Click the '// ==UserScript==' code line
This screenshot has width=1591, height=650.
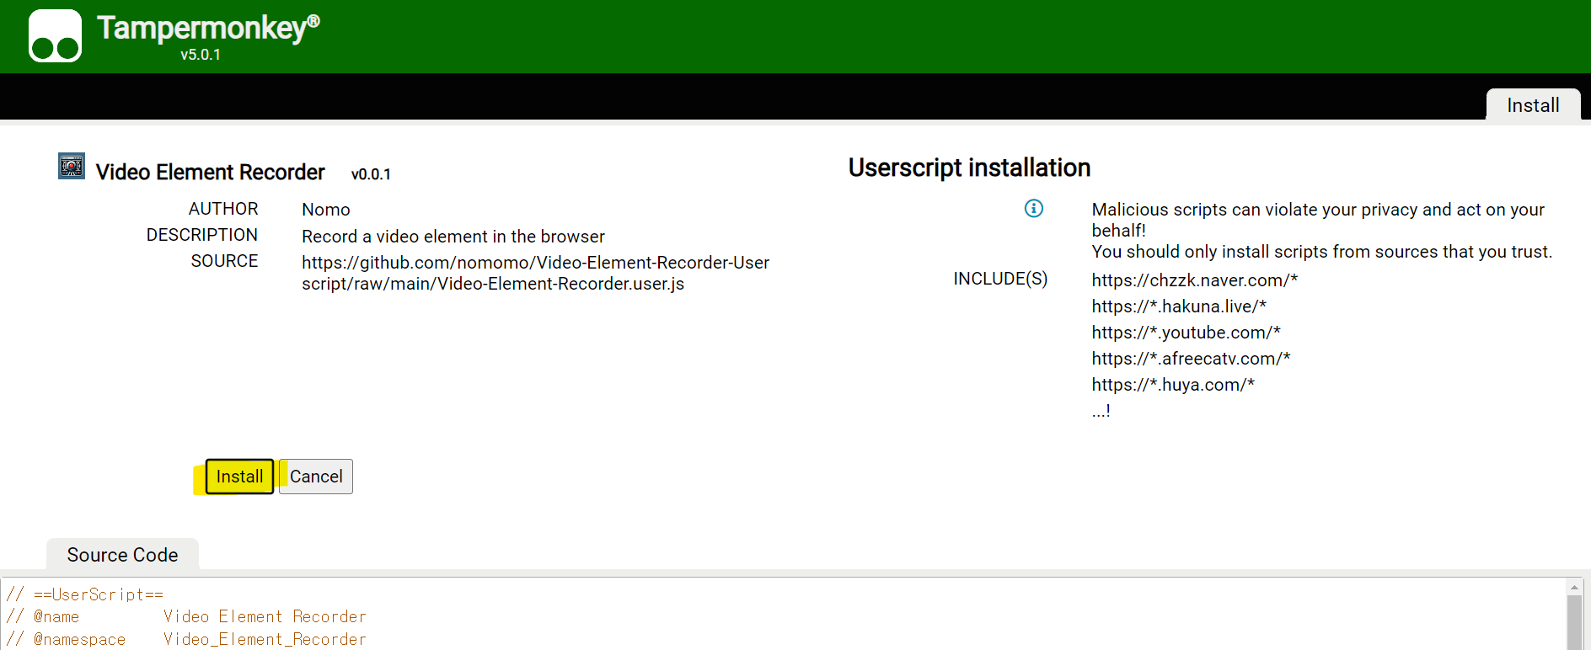point(85,594)
